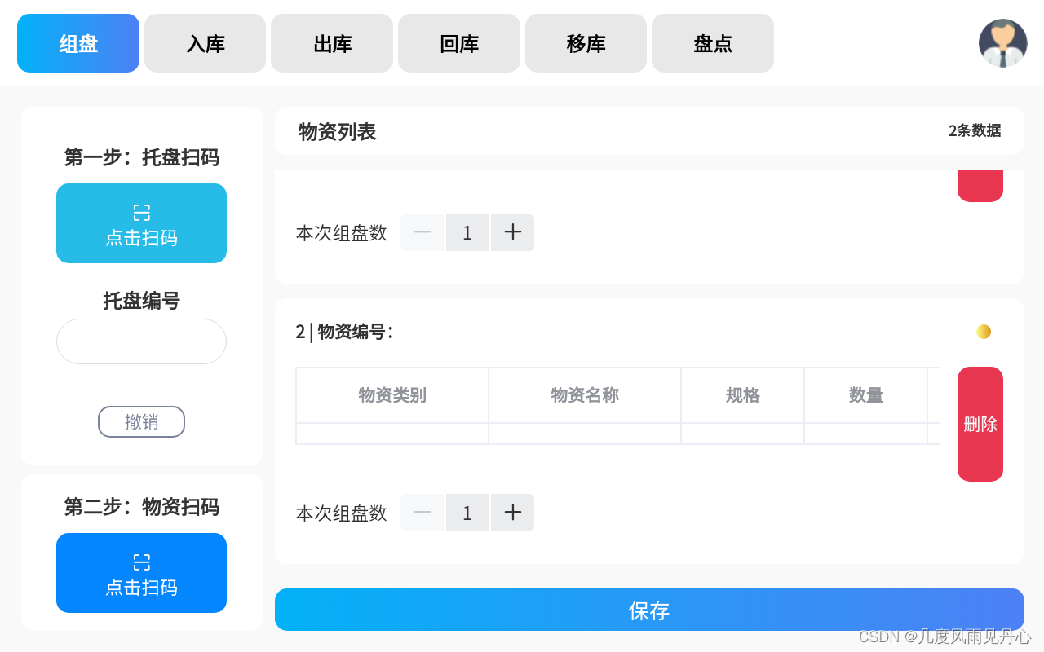
Task: Click item 2's quantity value field
Action: [467, 512]
